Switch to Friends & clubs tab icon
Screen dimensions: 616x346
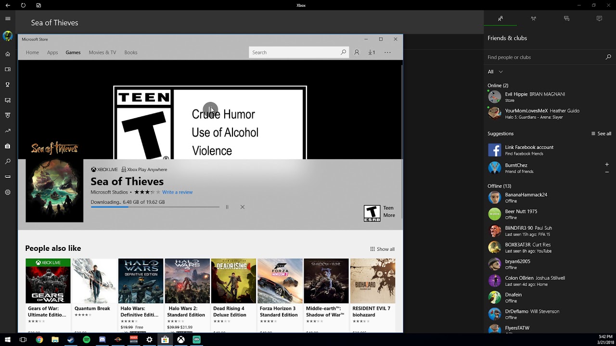[x=500, y=18]
